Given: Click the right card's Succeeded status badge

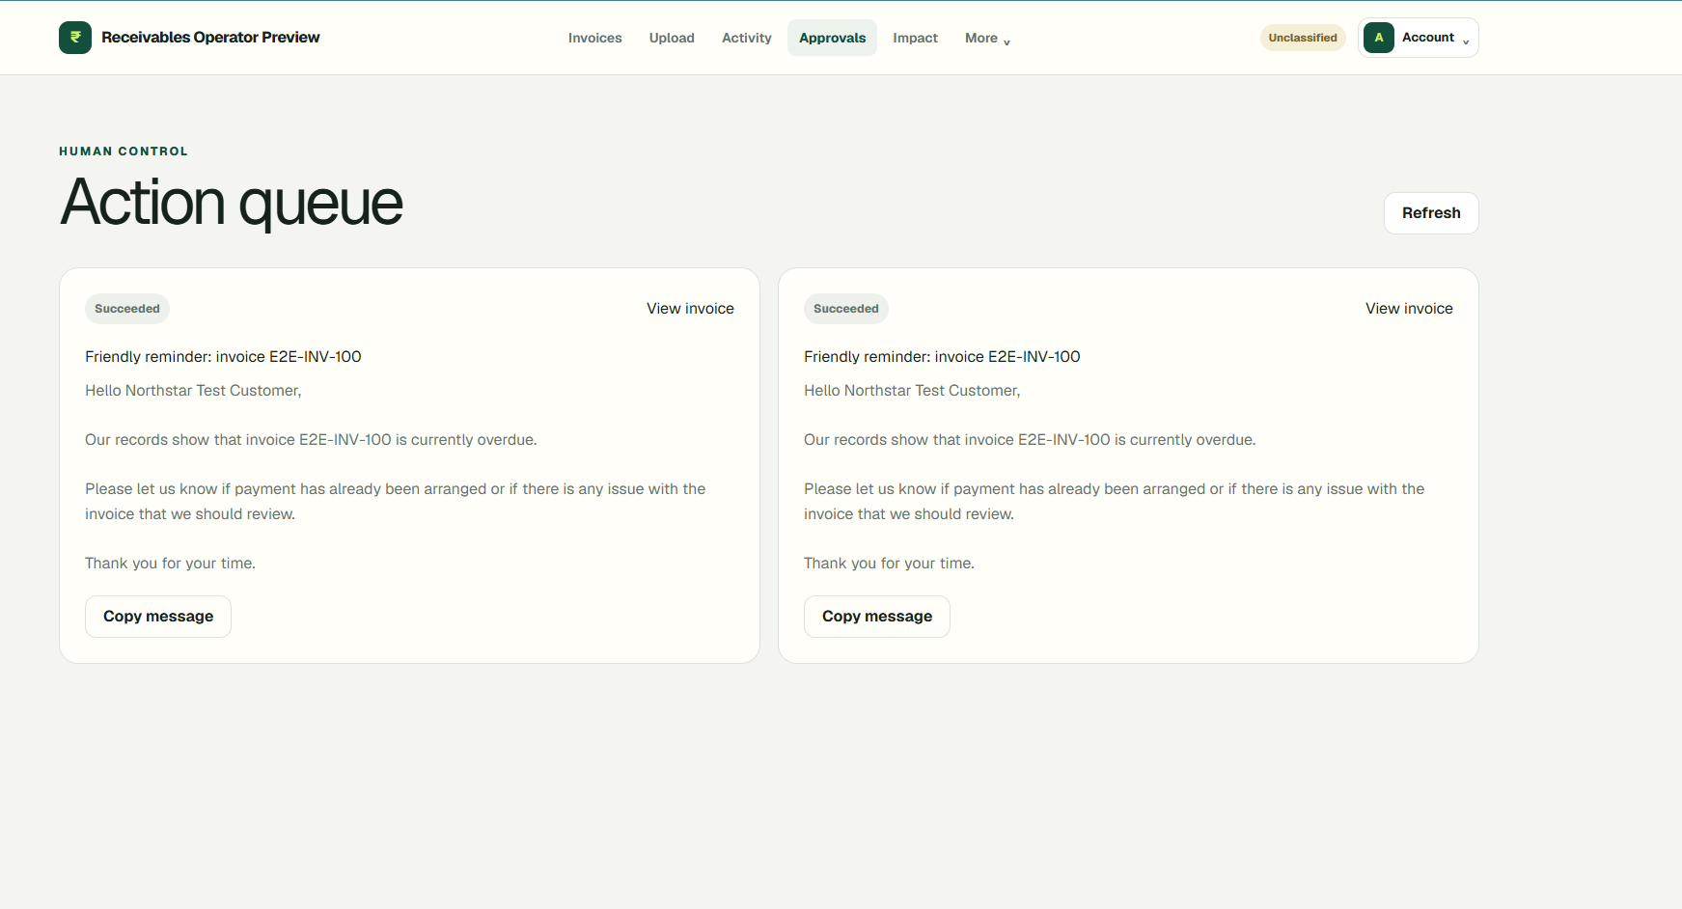Looking at the screenshot, I should click(846, 309).
